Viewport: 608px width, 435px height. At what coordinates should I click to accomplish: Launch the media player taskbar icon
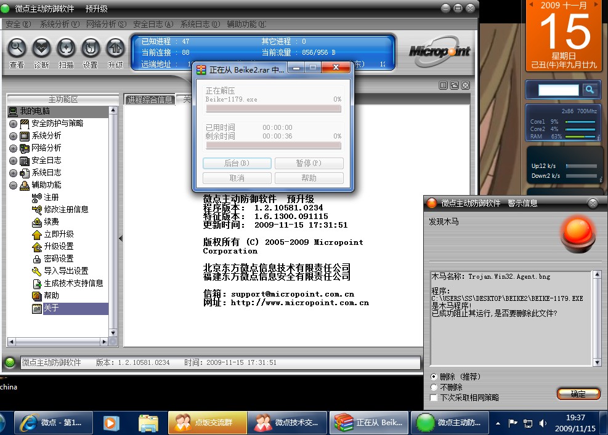(x=111, y=423)
